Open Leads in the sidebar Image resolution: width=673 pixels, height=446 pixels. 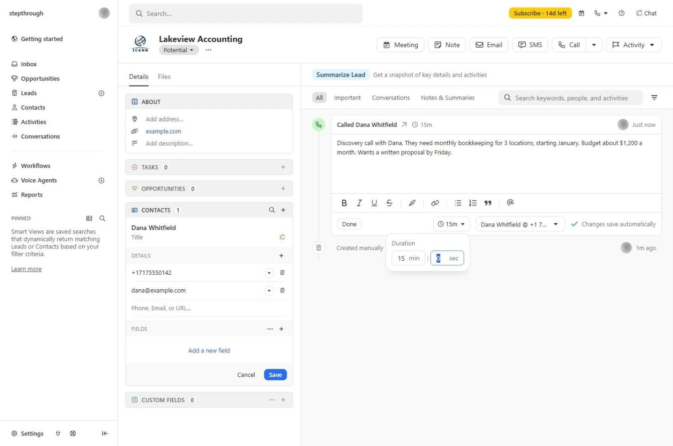pyautogui.click(x=29, y=93)
